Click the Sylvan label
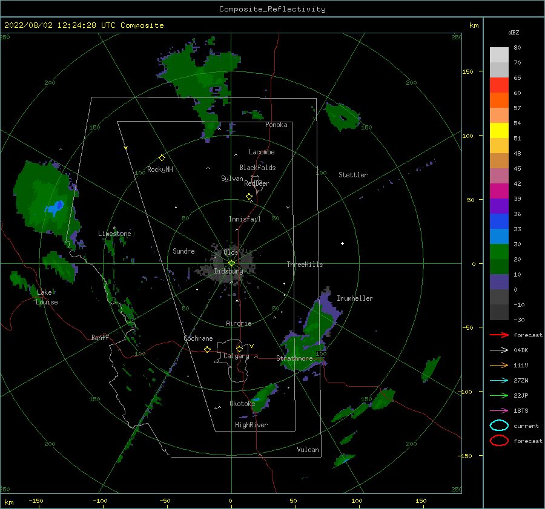 coord(232,179)
